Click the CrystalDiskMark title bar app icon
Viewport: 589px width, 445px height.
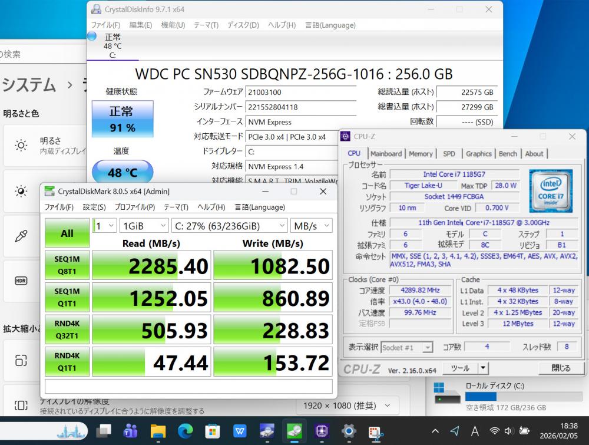click(49, 192)
